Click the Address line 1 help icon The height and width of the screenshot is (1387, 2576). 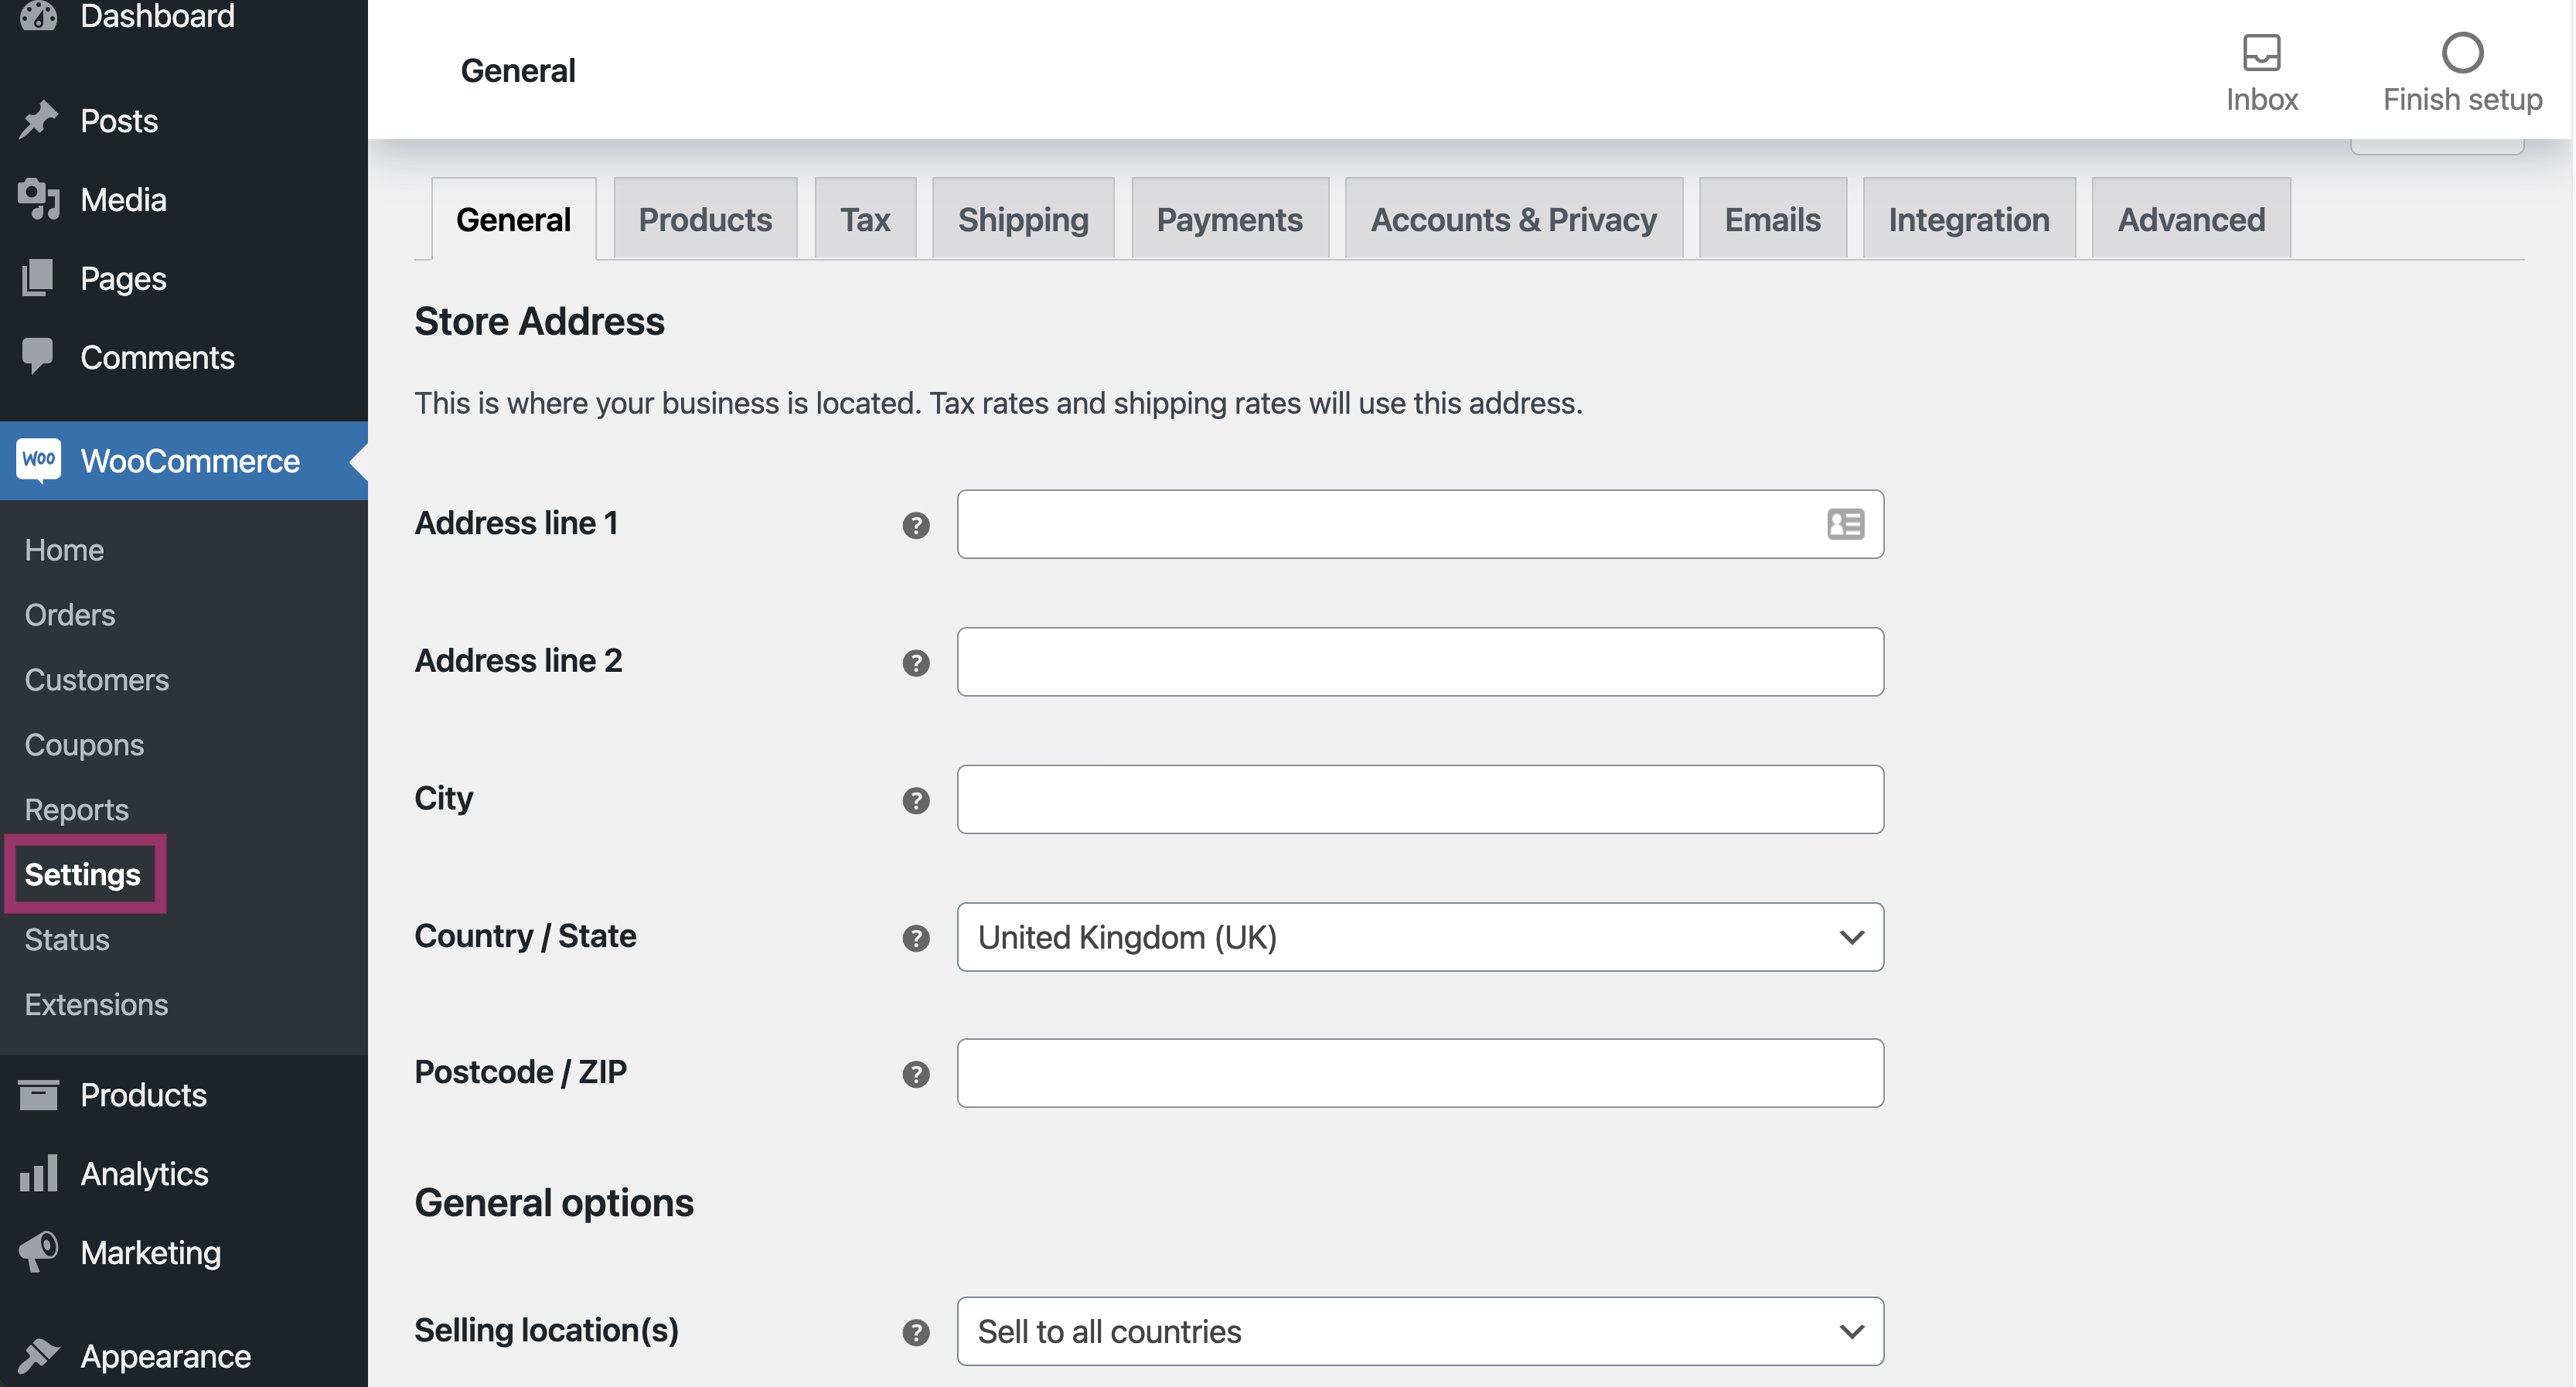tap(915, 525)
